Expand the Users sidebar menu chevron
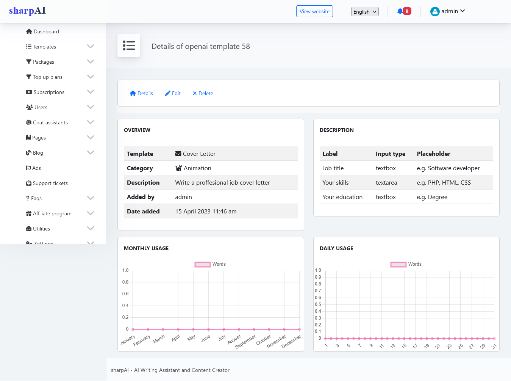Viewport: 511px width, 381px height. pyautogui.click(x=91, y=107)
